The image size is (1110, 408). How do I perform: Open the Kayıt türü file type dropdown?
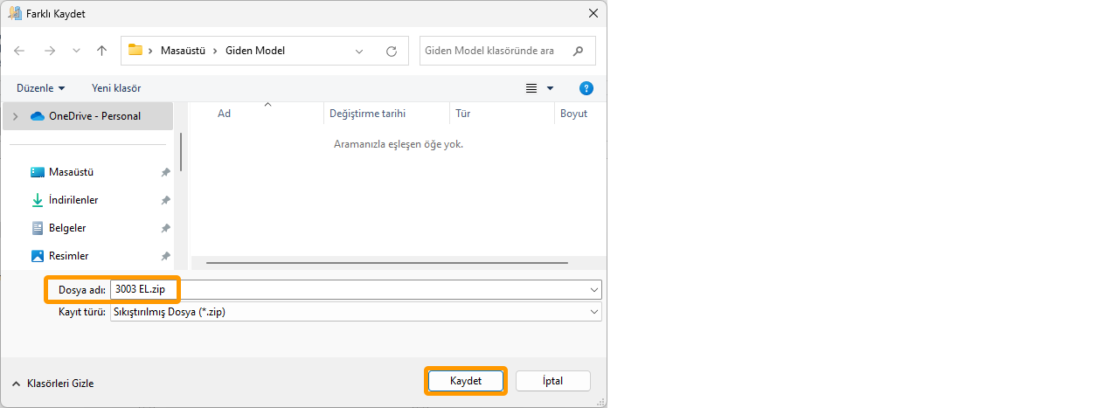tap(594, 312)
